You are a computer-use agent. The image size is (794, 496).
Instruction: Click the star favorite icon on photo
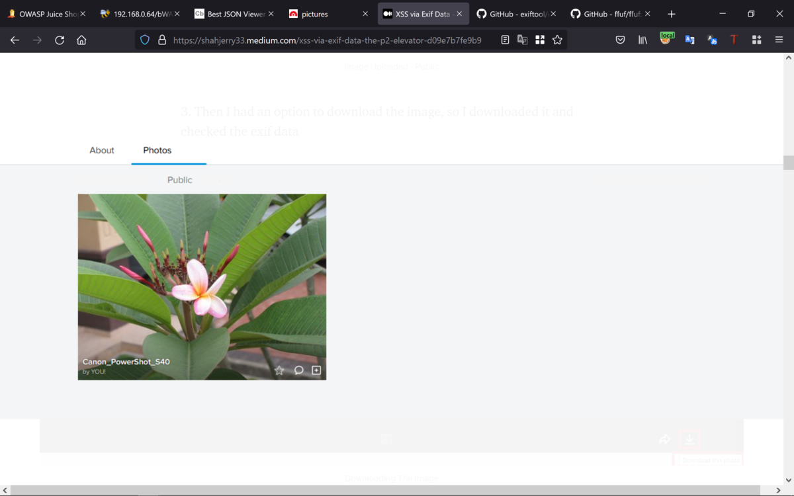click(279, 370)
